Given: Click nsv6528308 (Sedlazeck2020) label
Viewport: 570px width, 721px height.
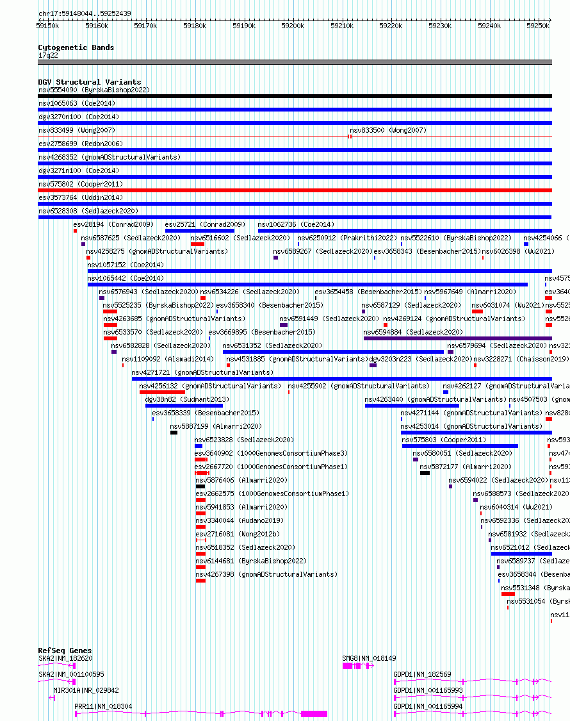Looking at the screenshot, I should pos(88,211).
